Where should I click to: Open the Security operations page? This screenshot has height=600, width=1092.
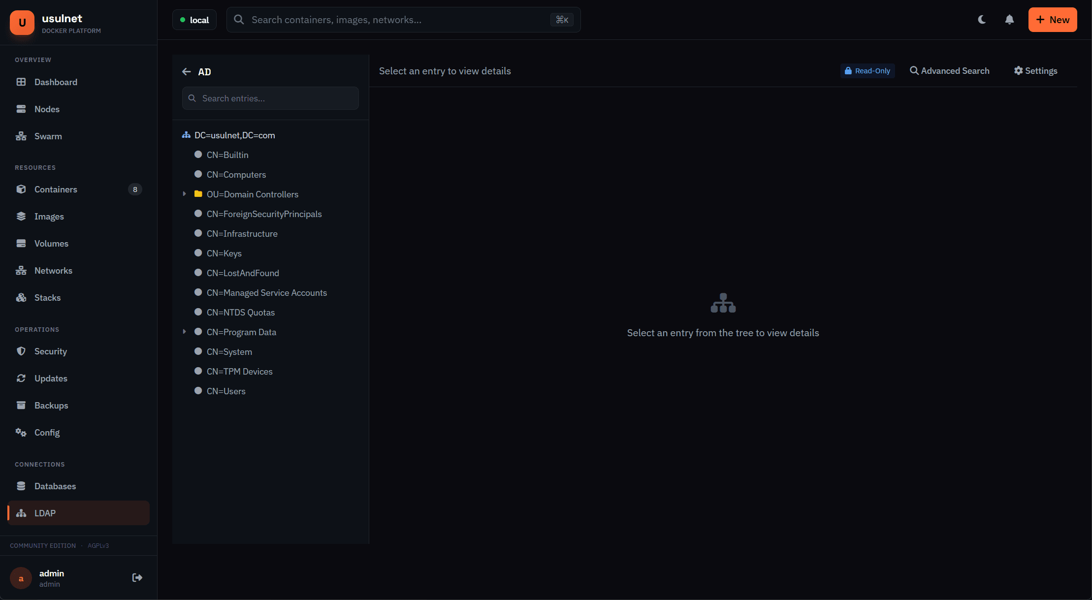tap(51, 351)
